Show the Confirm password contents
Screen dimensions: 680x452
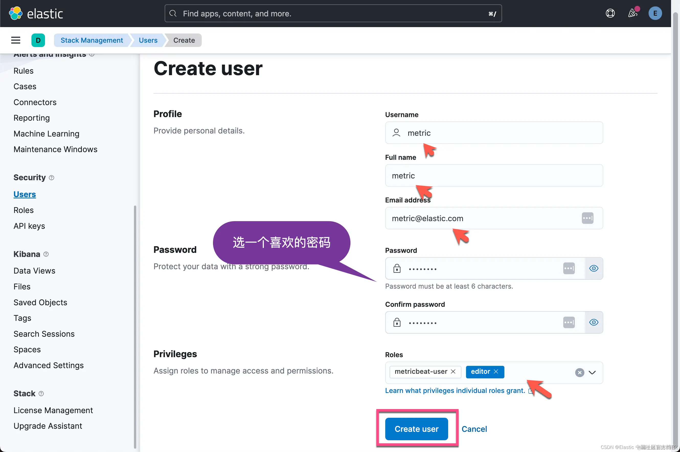(x=594, y=322)
